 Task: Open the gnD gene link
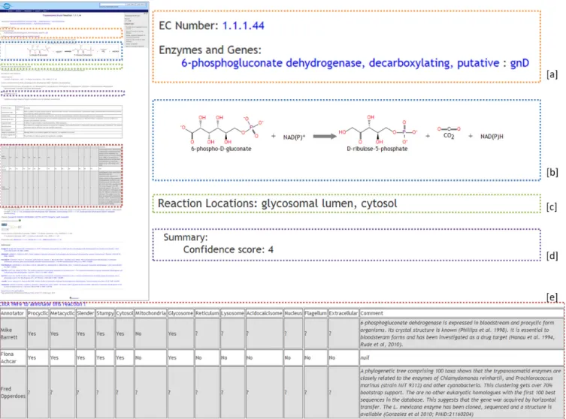(519, 63)
